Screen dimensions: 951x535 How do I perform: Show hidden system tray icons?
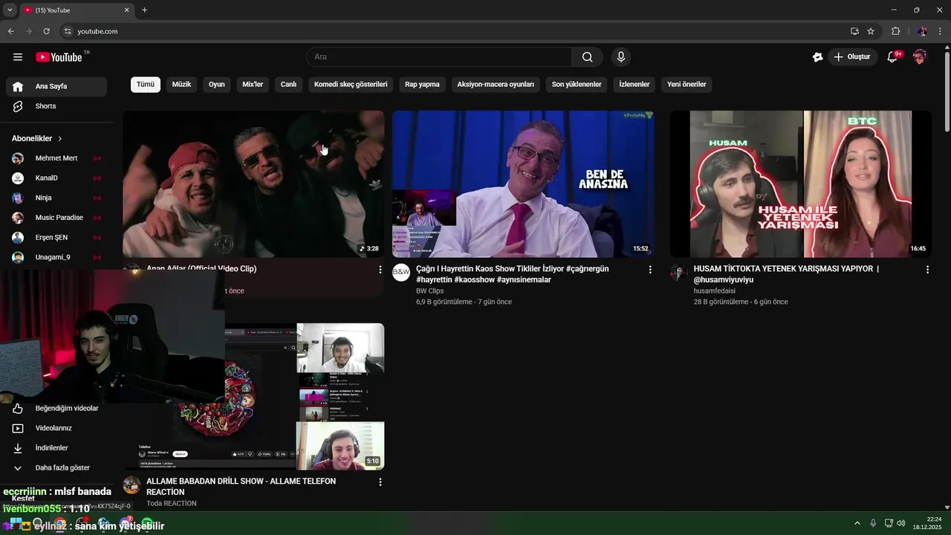click(x=859, y=523)
